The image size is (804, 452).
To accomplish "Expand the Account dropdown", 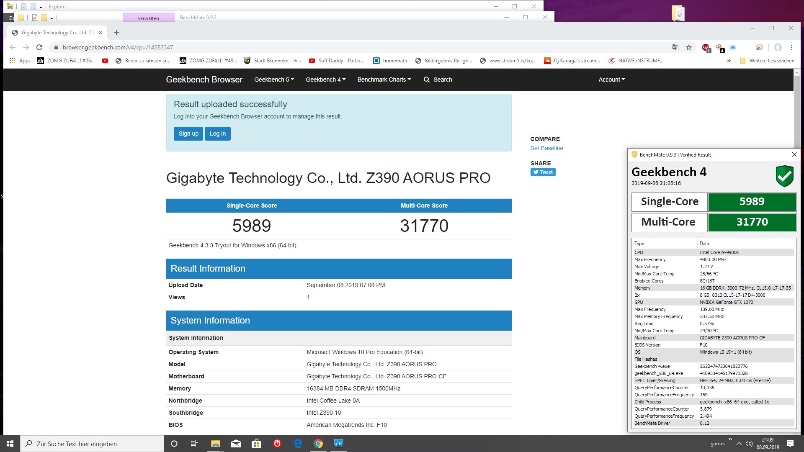I will [x=611, y=80].
